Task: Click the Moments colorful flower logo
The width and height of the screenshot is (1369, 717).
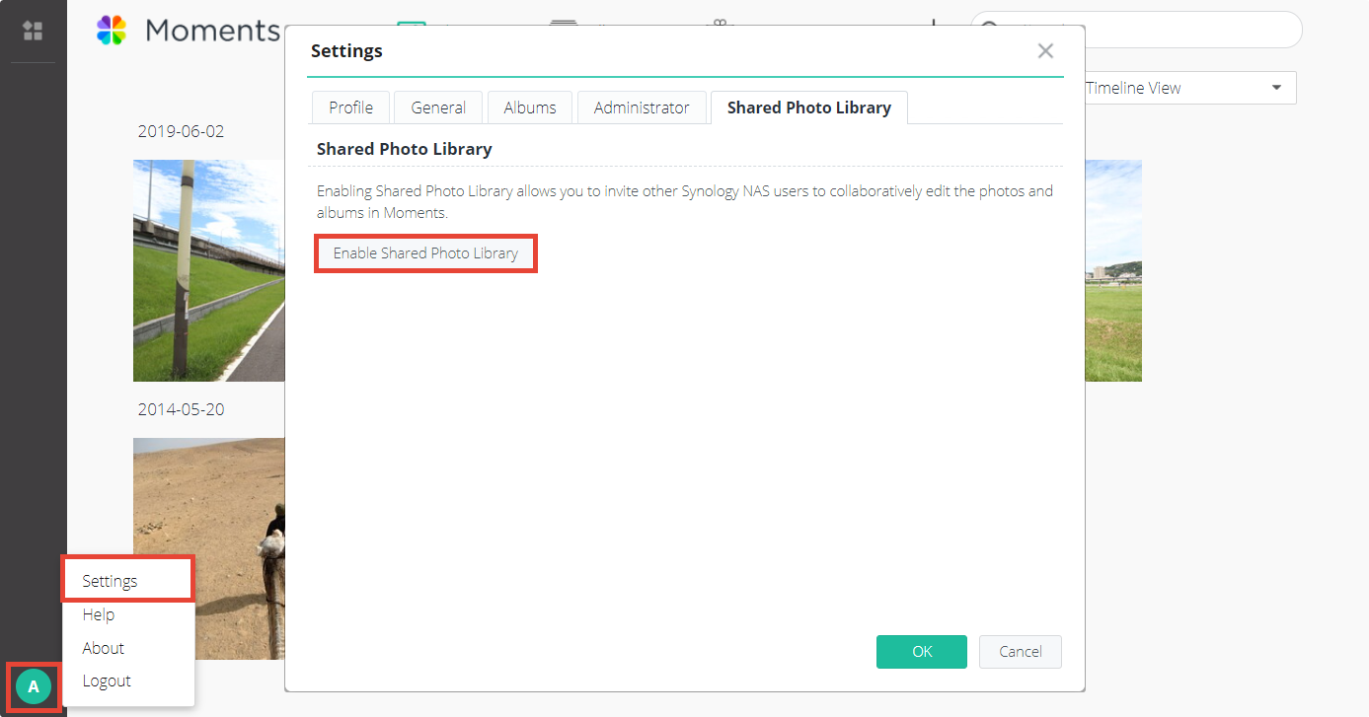Action: tap(112, 31)
